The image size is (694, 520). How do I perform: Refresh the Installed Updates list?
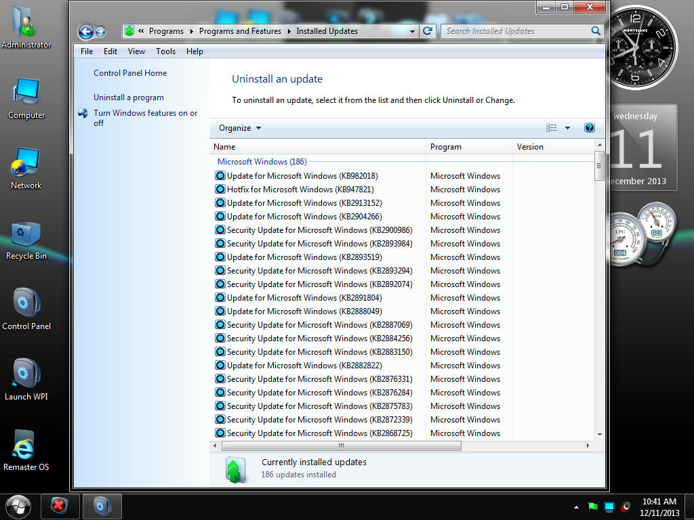click(x=428, y=31)
